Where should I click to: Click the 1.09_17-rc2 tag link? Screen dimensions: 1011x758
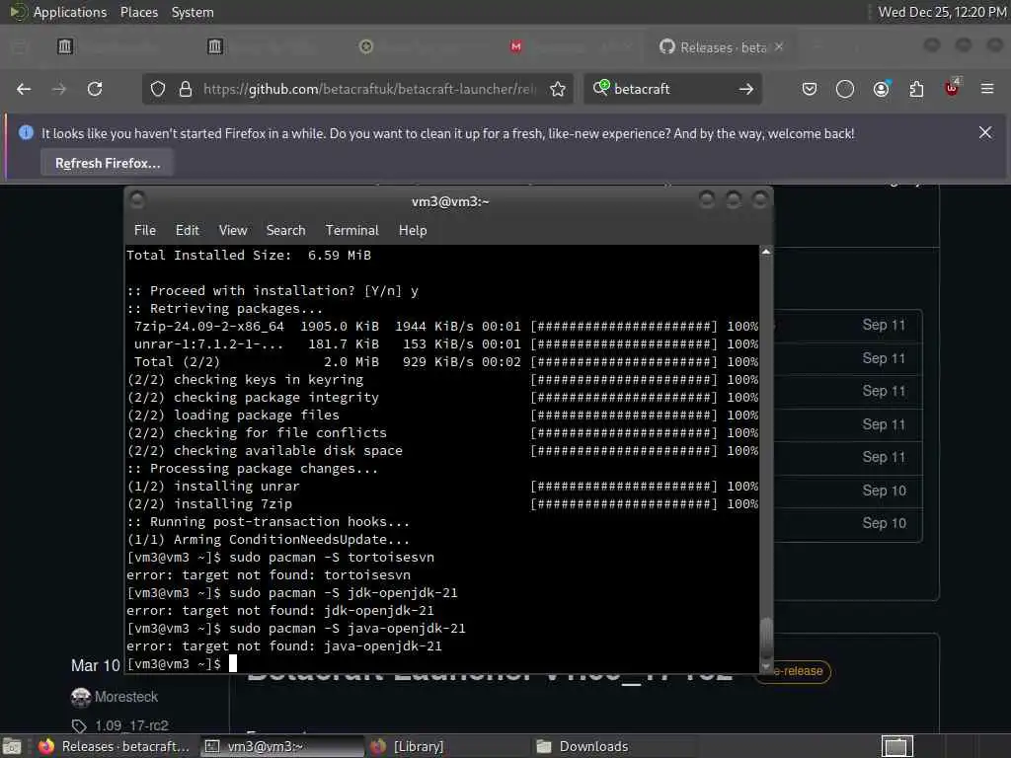pos(131,725)
